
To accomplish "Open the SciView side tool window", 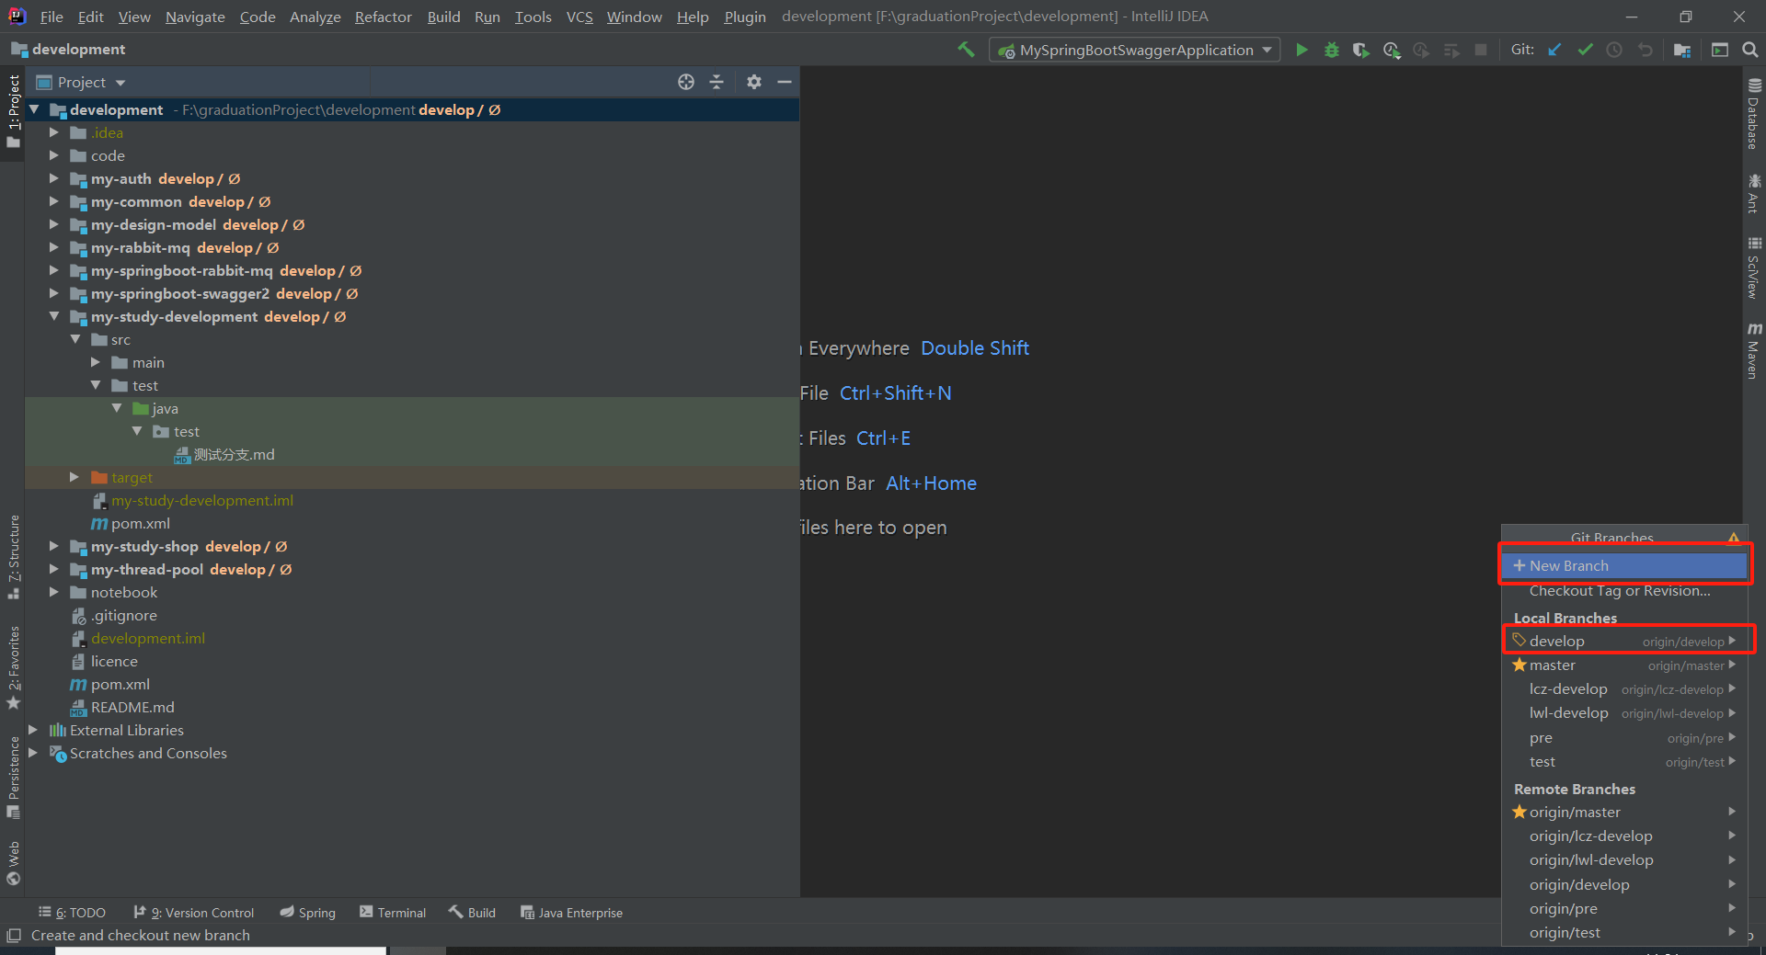I will click(1754, 267).
